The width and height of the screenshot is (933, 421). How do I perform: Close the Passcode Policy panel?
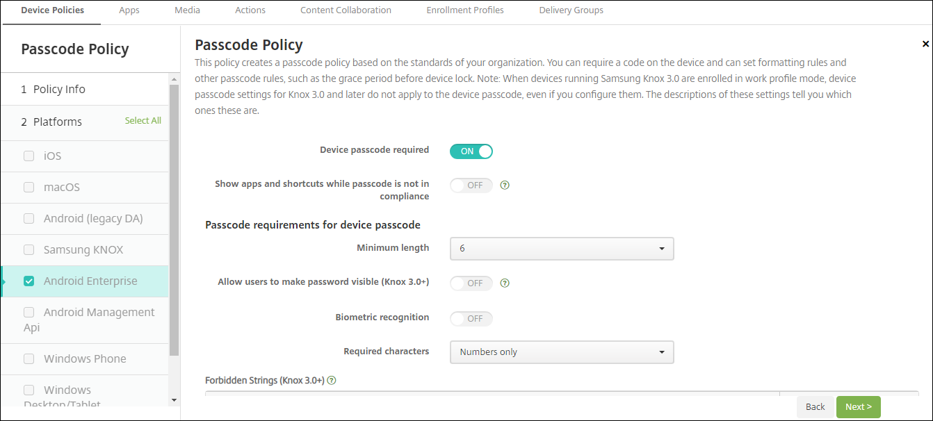tap(925, 44)
